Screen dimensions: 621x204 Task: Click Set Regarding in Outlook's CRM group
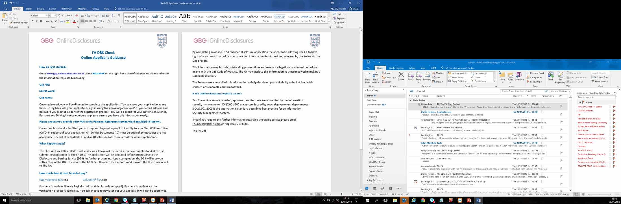click(x=560, y=77)
